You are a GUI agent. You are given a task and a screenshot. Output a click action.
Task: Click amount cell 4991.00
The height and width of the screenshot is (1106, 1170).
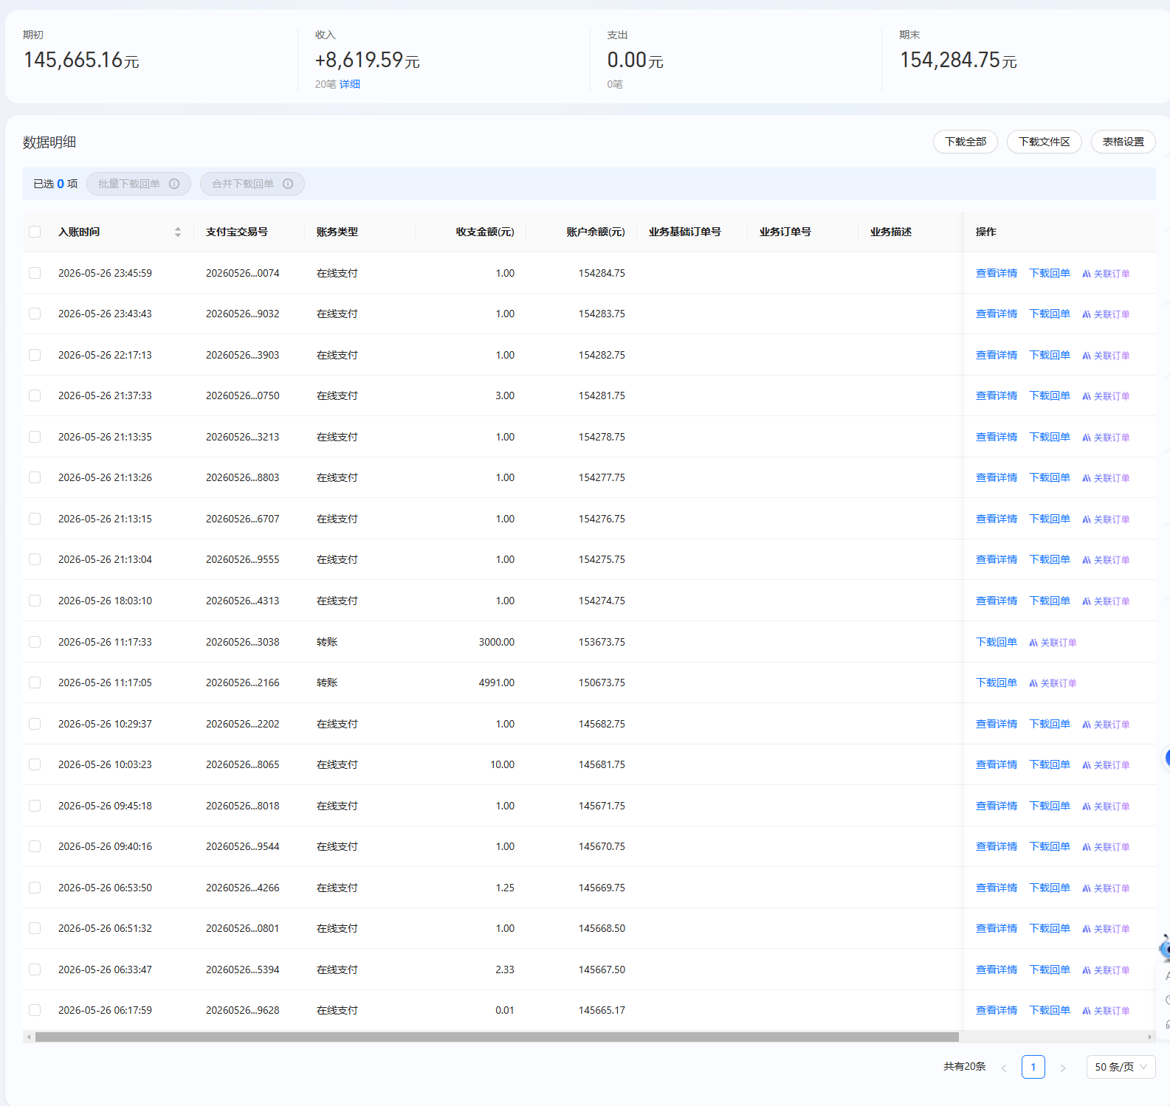click(x=497, y=682)
